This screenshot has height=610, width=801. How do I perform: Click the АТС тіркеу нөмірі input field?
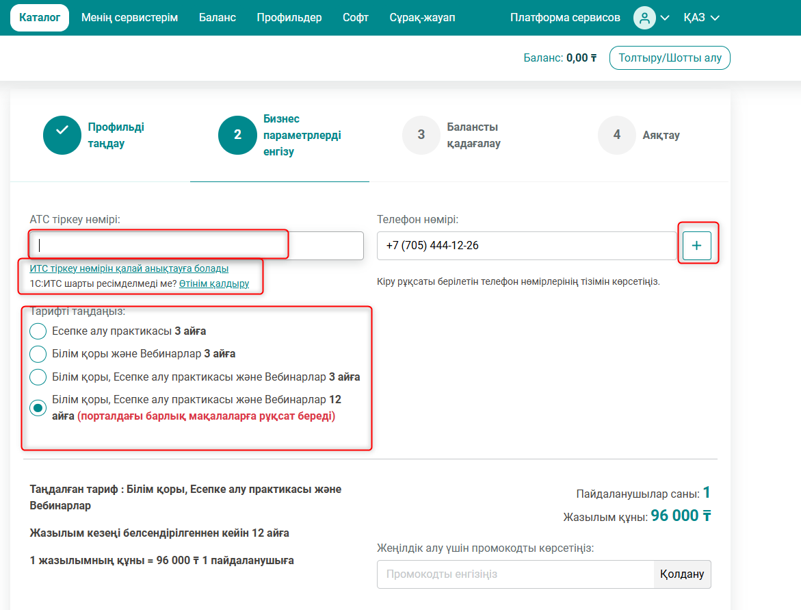196,246
